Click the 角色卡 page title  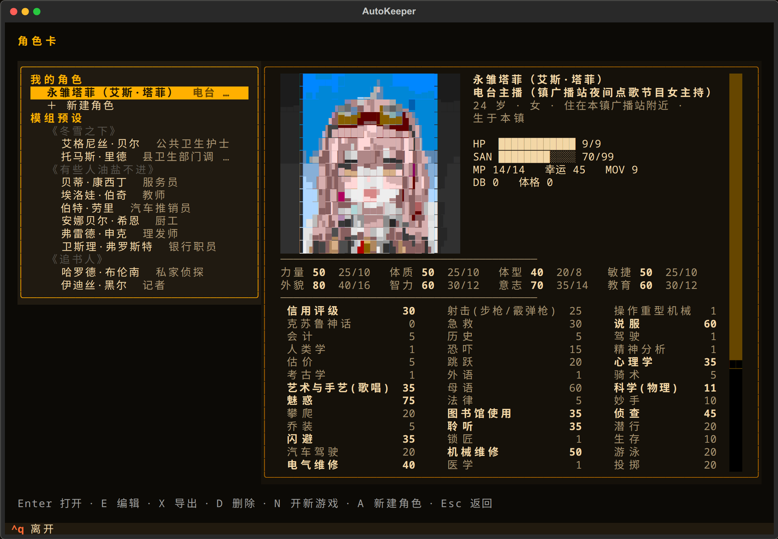(x=37, y=41)
